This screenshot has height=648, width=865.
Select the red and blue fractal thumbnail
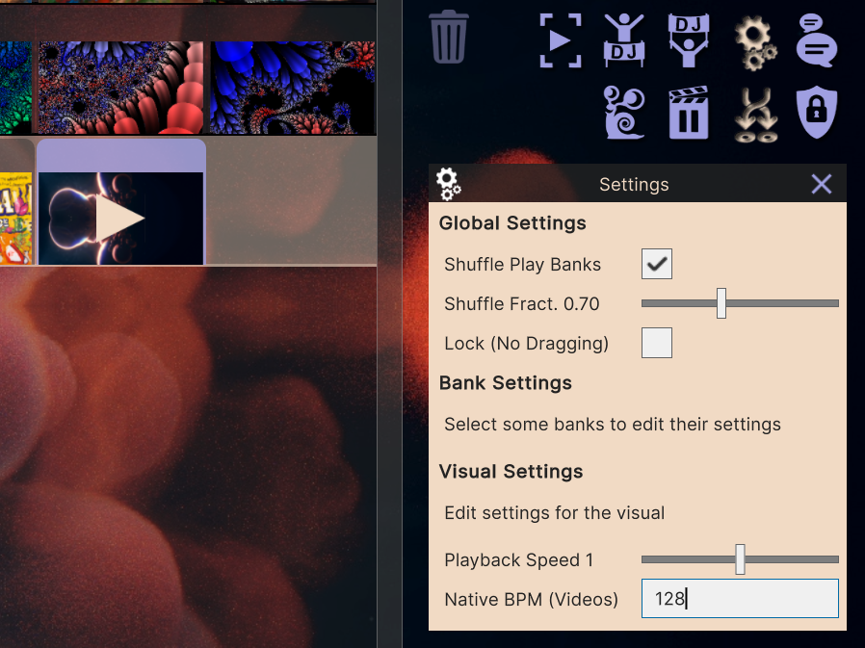click(x=120, y=88)
